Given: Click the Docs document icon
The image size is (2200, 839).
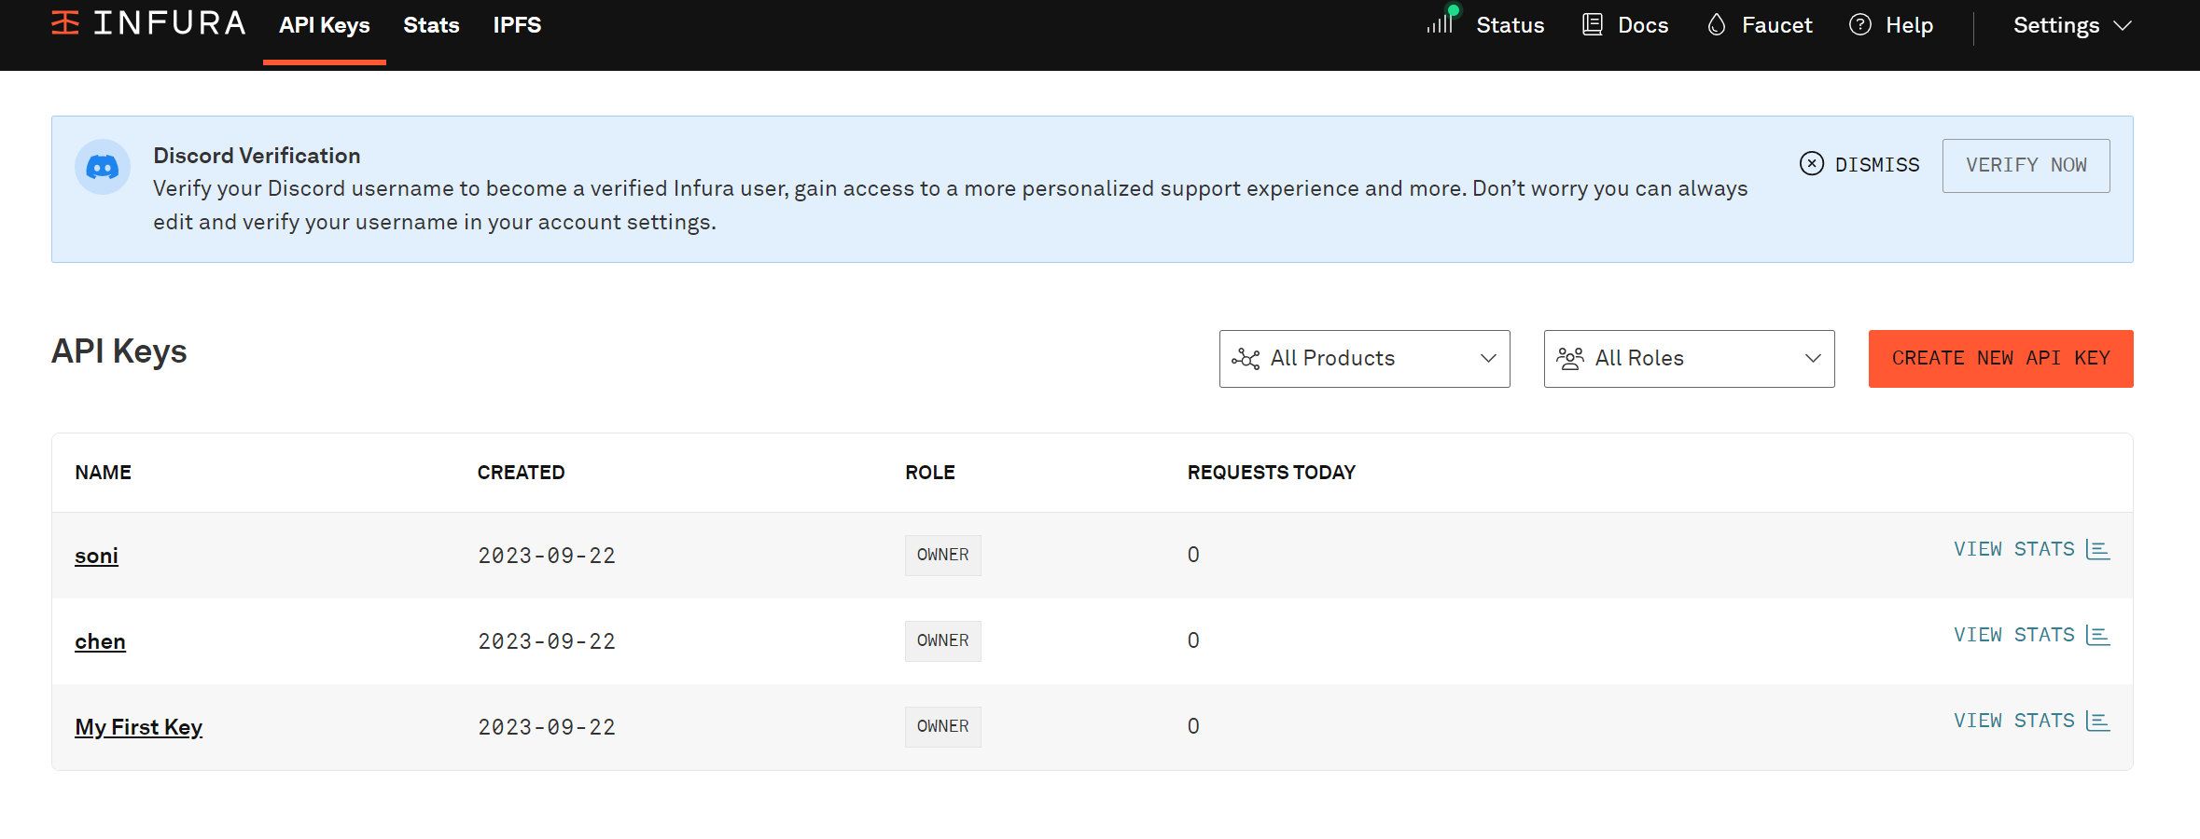Looking at the screenshot, I should tap(1593, 24).
